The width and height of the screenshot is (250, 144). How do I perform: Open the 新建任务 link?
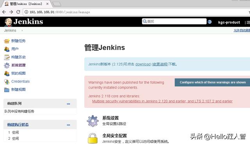pyautogui.click(x=18, y=41)
